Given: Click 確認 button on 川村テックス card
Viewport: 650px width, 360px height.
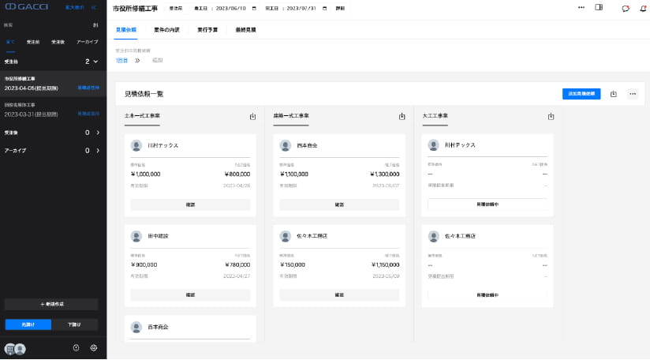Looking at the screenshot, I should (x=189, y=204).
